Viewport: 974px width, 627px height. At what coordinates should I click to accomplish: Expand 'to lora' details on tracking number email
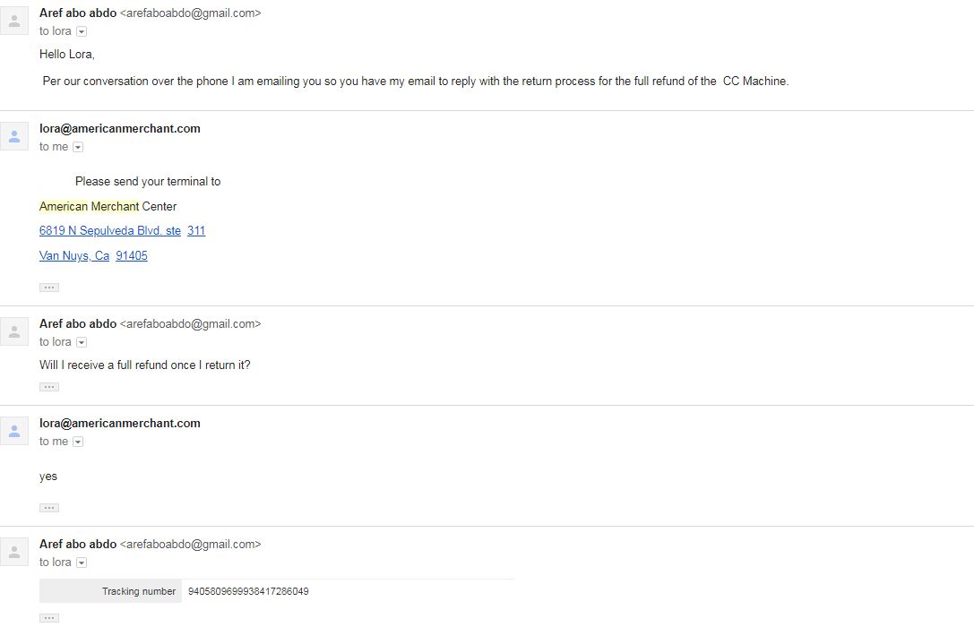pyautogui.click(x=82, y=563)
